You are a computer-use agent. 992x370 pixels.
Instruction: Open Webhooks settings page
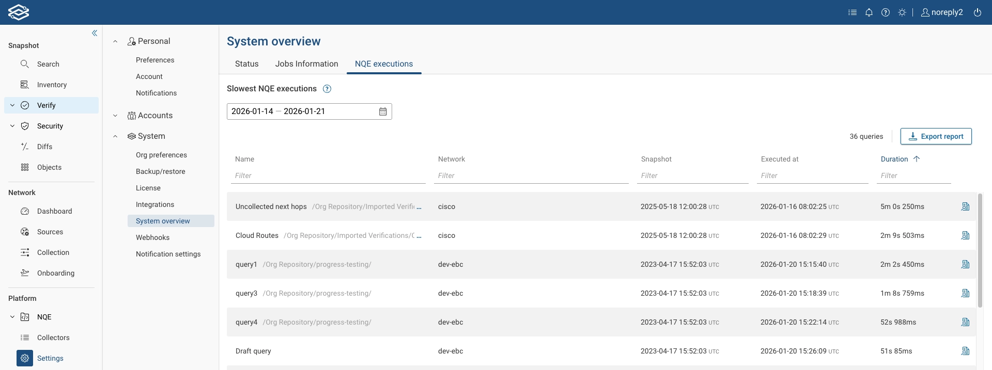(x=152, y=237)
